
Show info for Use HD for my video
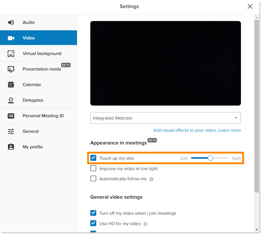145,224
